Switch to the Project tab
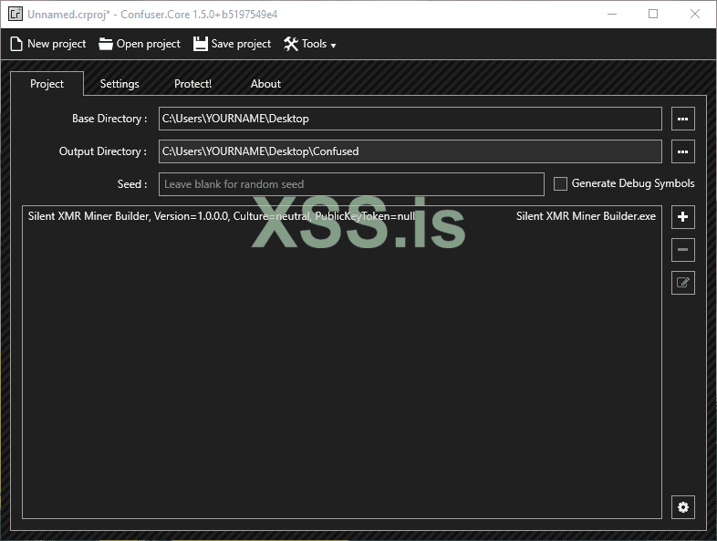The width and height of the screenshot is (717, 541). click(x=47, y=84)
